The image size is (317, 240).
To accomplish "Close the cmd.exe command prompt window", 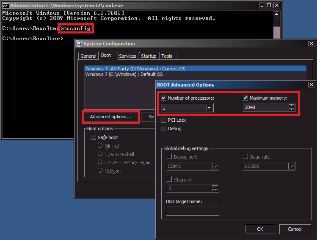I will tap(276, 6).
